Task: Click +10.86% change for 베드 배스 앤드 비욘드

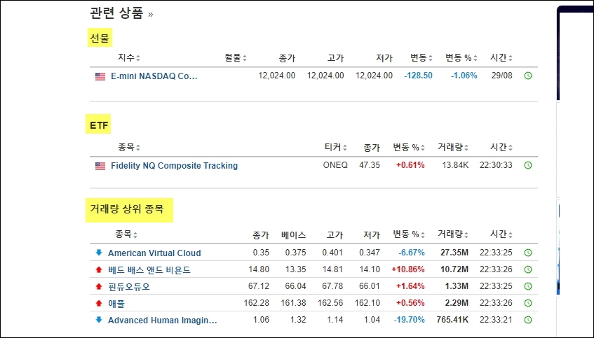Action: point(408,269)
